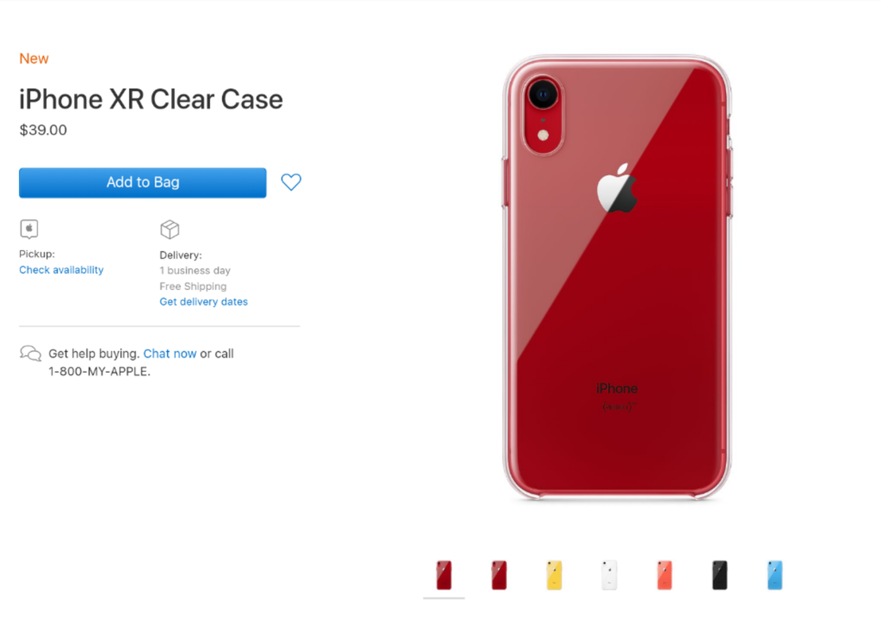Select the first red case thumbnail
The width and height of the screenshot is (881, 637).
[x=444, y=575]
